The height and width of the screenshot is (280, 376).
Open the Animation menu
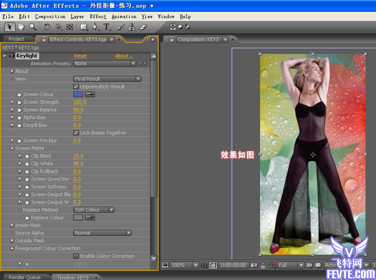(124, 16)
